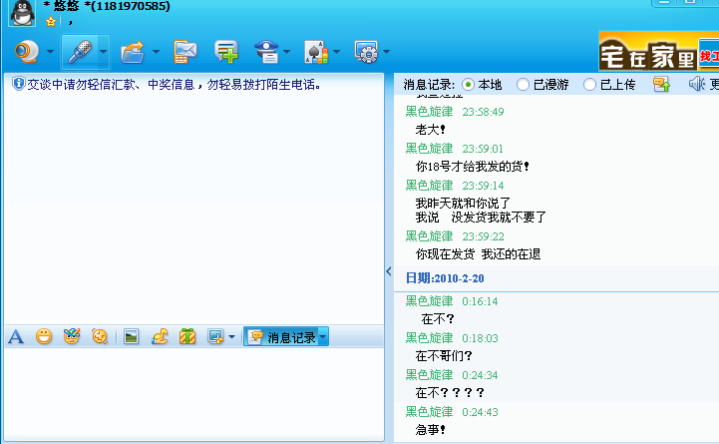Click the penguin avatar picture
Viewport: 719px width, 444px height.
tap(22, 13)
